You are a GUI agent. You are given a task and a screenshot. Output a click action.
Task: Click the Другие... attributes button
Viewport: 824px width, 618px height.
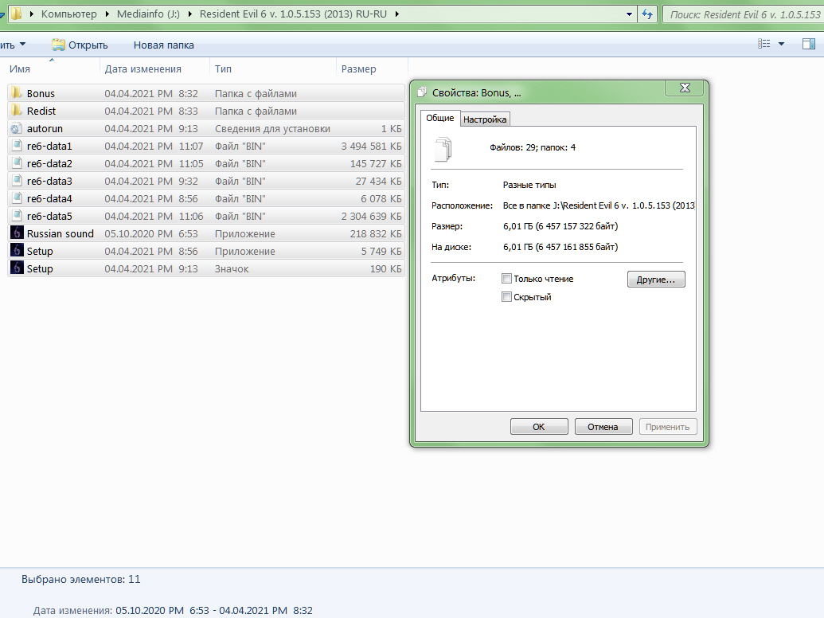click(x=656, y=279)
